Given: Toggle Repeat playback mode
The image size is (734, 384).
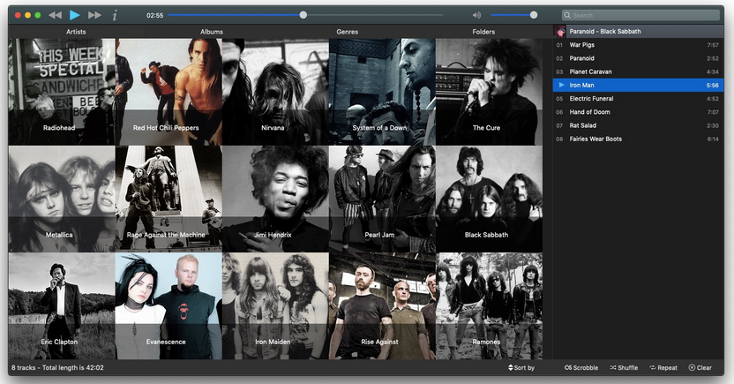Looking at the screenshot, I should pyautogui.click(x=663, y=367).
